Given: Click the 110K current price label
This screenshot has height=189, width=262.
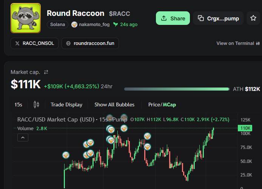Looking at the screenshot, I should coord(245,128).
